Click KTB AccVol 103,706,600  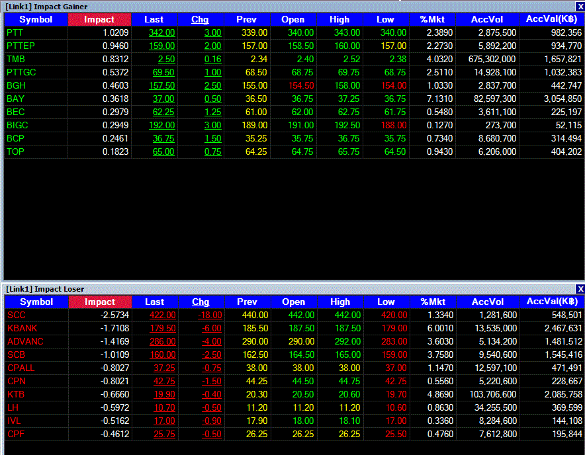pos(493,395)
